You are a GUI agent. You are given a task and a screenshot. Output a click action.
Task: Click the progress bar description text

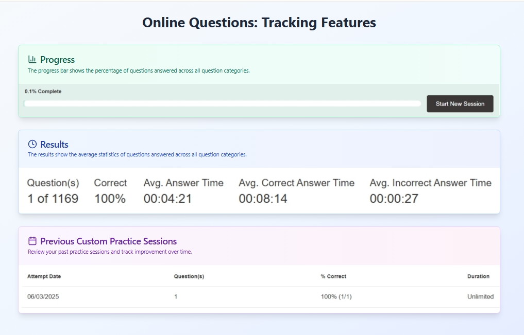tap(139, 70)
